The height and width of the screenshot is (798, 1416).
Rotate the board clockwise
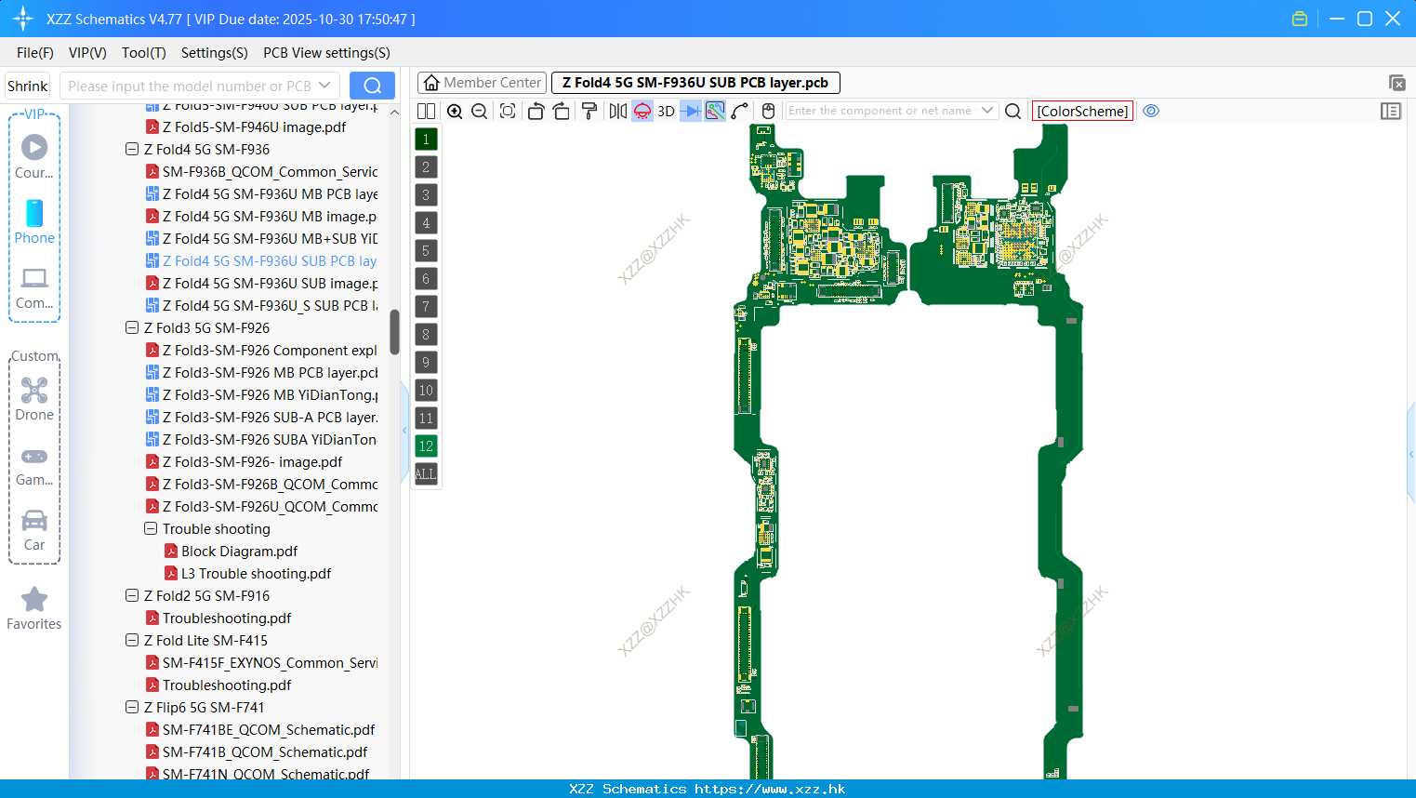pos(561,111)
